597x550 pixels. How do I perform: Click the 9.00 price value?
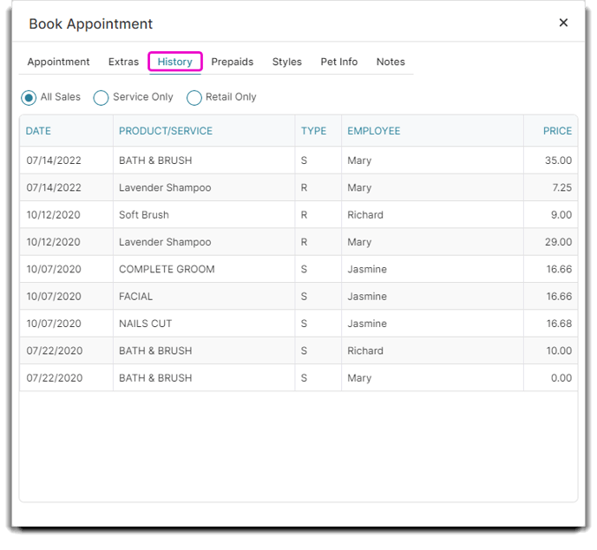(x=561, y=214)
